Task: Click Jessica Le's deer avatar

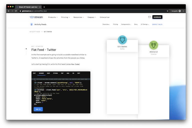Action: [x=153, y=45]
